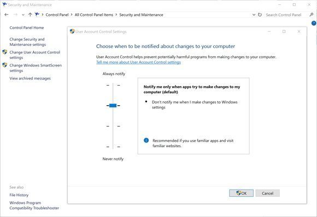Click the Never notify label
This screenshot has width=317, height=217.
tap(113, 159)
